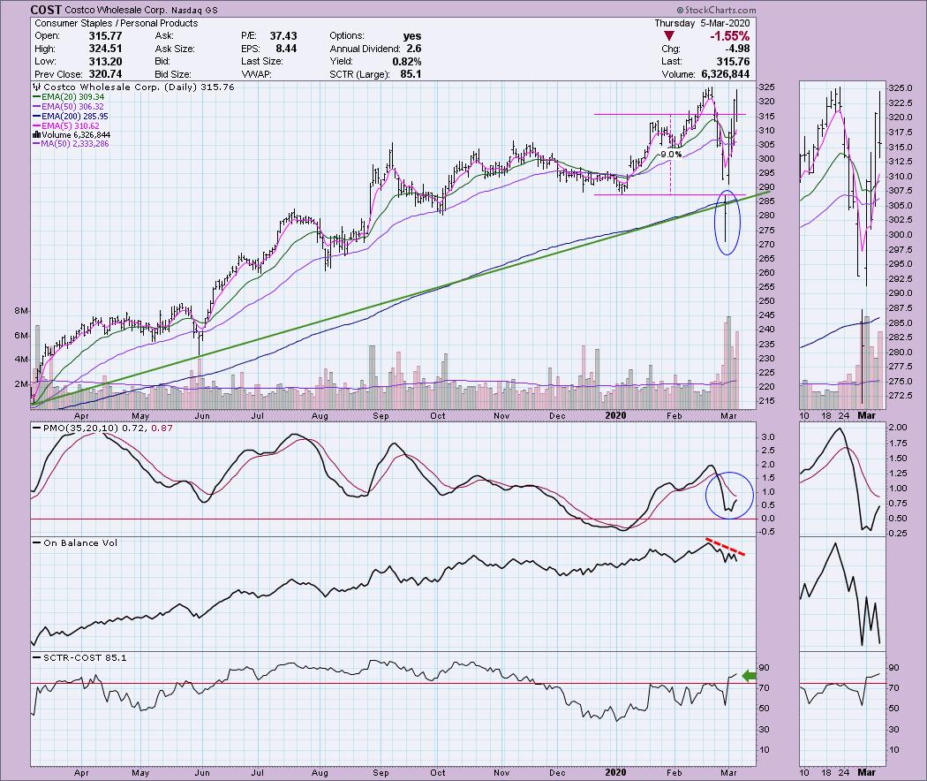Click Jul on the bottom SCTR time axis
Screen dimensions: 927x781
[x=257, y=773]
